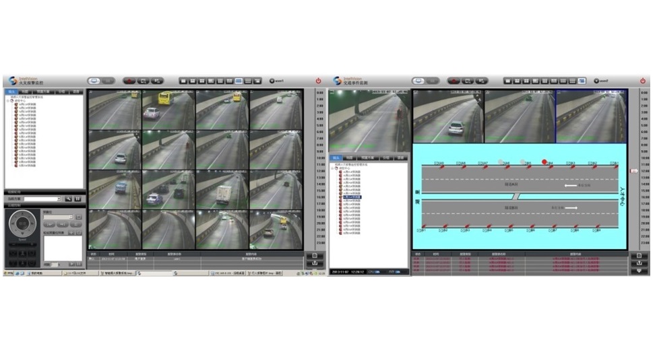
Task: Tilt camera down on the PTZ wheel
Action: (x=23, y=234)
